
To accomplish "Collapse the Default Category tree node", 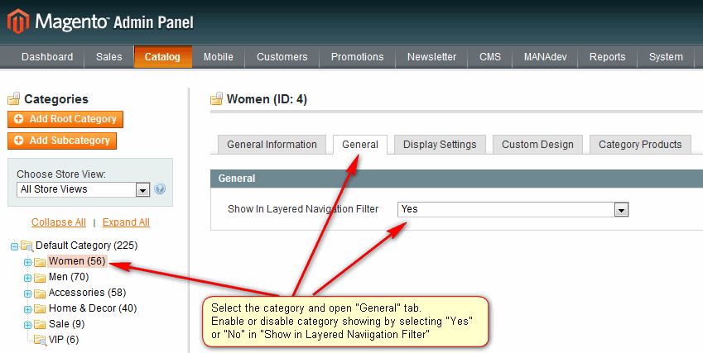I will tap(14, 246).
